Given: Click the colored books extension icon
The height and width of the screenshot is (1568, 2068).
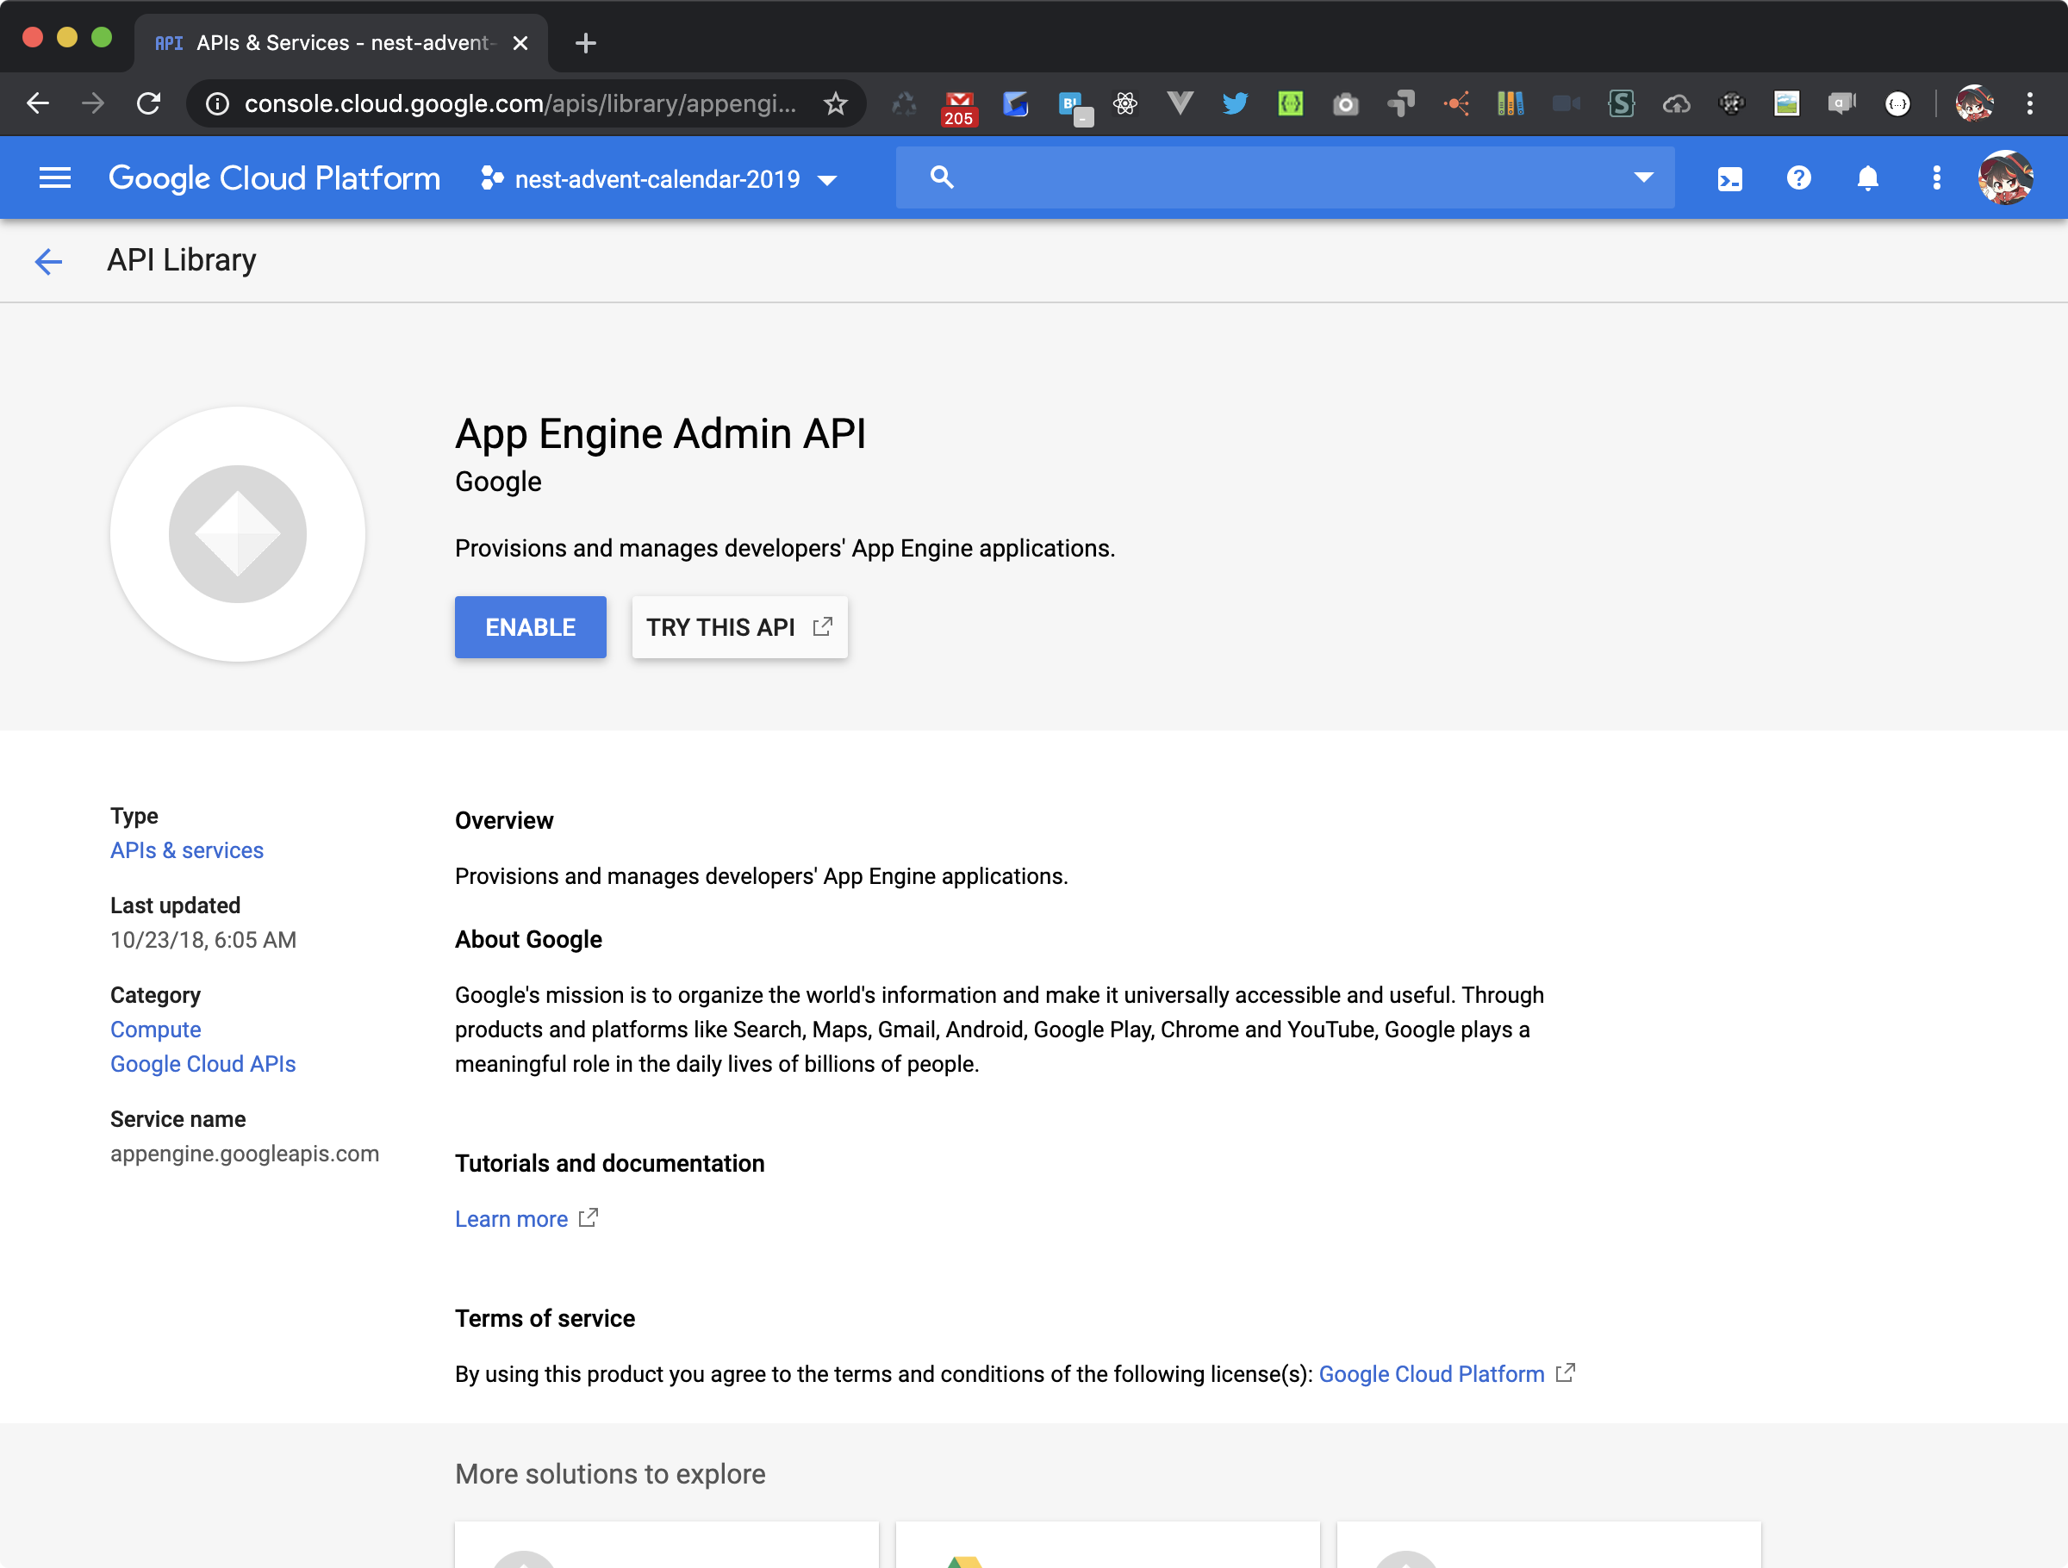Looking at the screenshot, I should click(x=1511, y=103).
